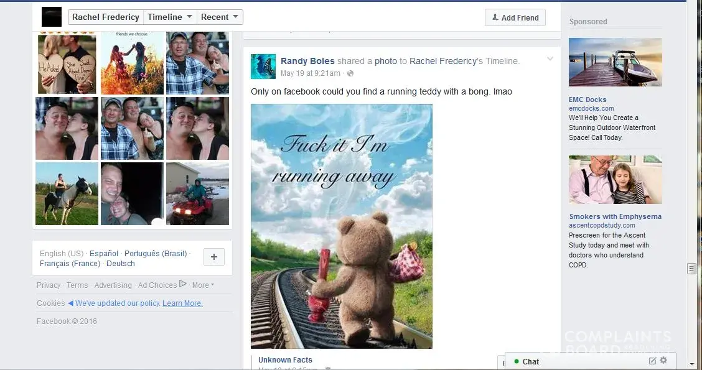The width and height of the screenshot is (702, 370).
Task: Open Smokers with Emphysema ad title
Action: tap(615, 216)
